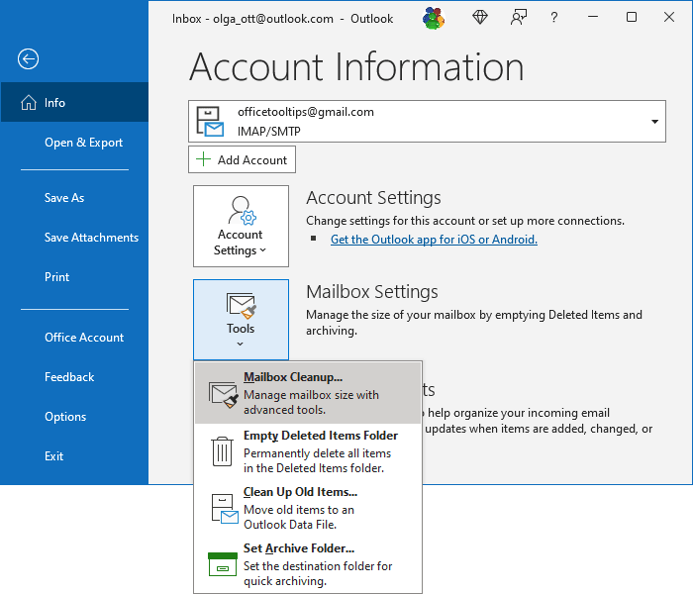This screenshot has width=693, height=594.
Task: Click the IMAP/SMTP label
Action: (x=268, y=132)
